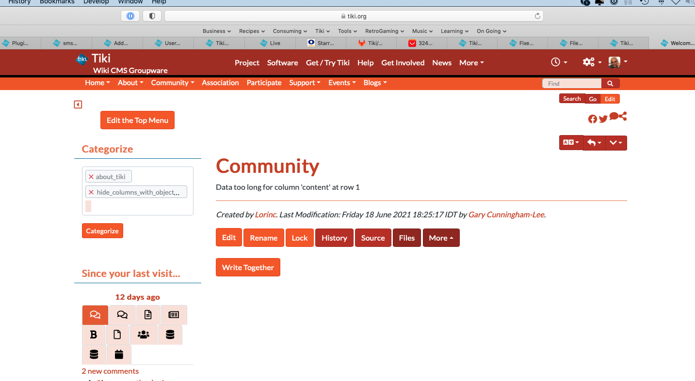This screenshot has width=695, height=381.
Task: Expand the Blogs menu dropdown
Action: pos(375,83)
